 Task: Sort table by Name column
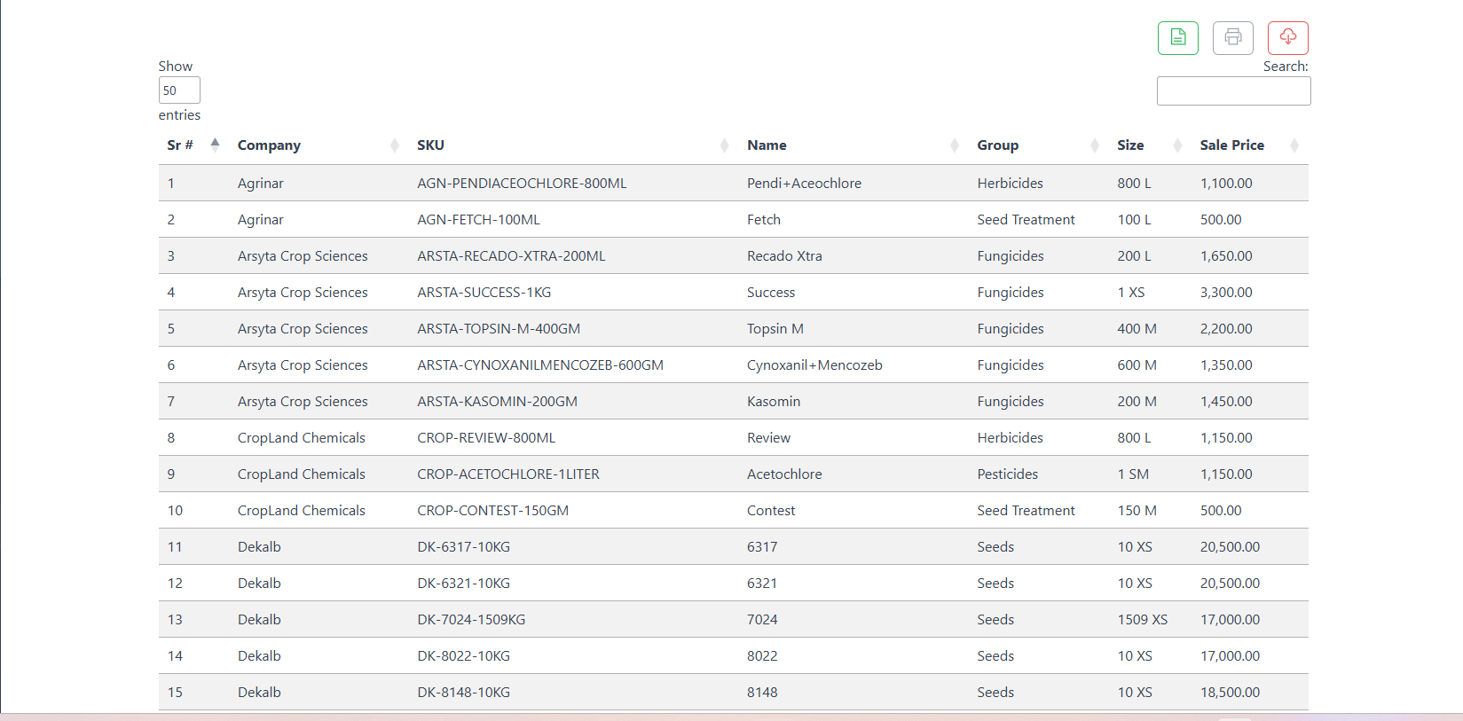point(853,145)
